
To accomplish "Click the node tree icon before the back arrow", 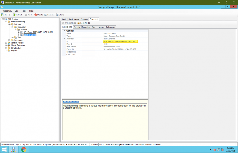I will coord(2,15).
